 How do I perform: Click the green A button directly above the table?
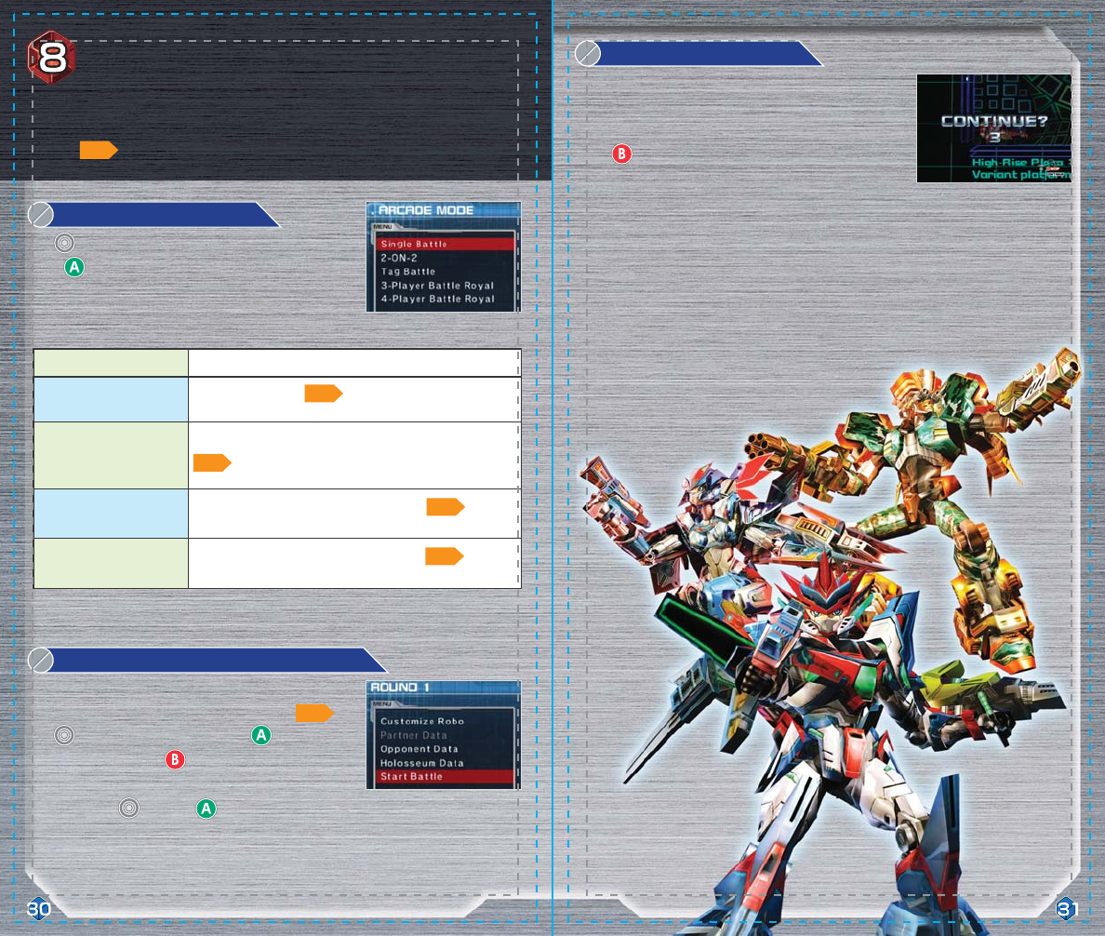coord(74,268)
